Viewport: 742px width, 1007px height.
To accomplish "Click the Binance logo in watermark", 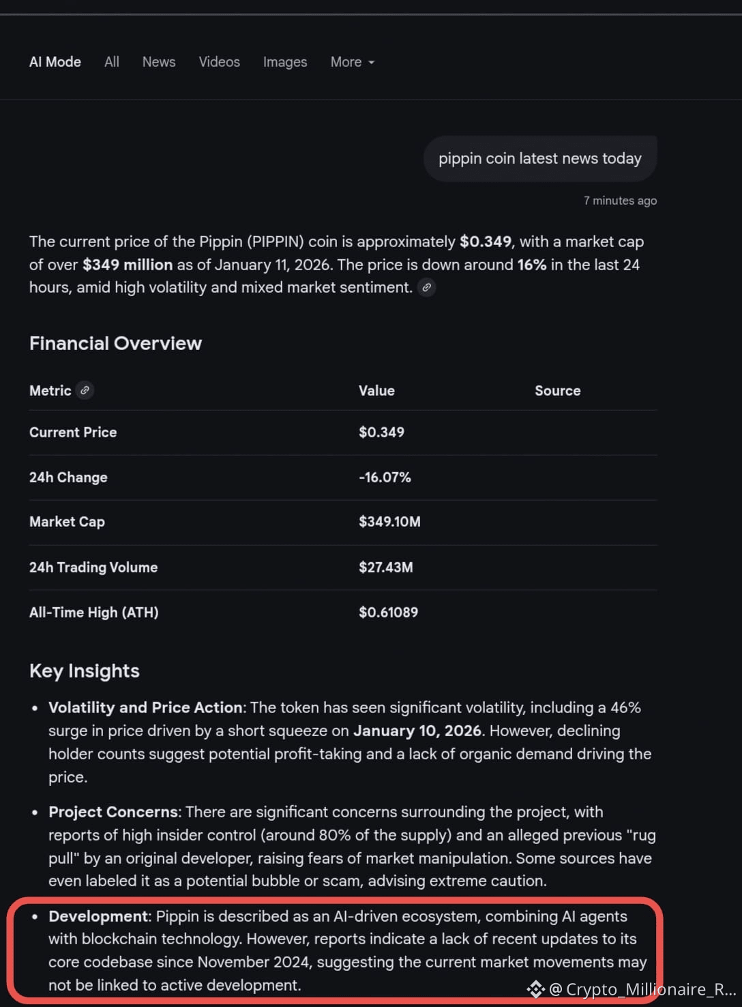I will pyautogui.click(x=535, y=989).
